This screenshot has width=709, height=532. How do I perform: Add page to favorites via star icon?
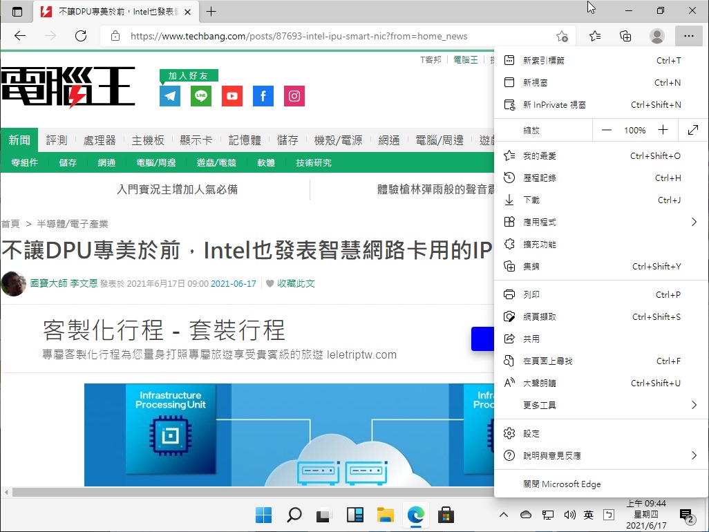tap(562, 35)
